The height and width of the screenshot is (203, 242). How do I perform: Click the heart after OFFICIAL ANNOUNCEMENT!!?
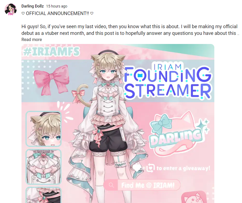click(x=92, y=13)
